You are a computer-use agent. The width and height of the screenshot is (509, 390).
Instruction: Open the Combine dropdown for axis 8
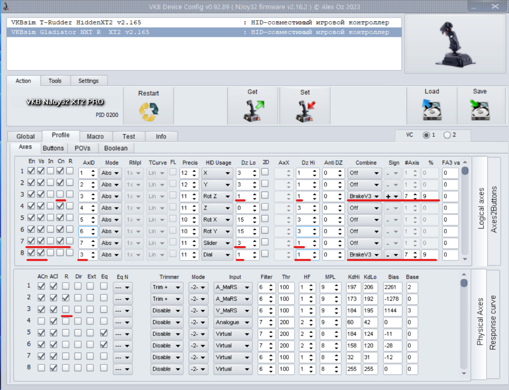point(364,255)
